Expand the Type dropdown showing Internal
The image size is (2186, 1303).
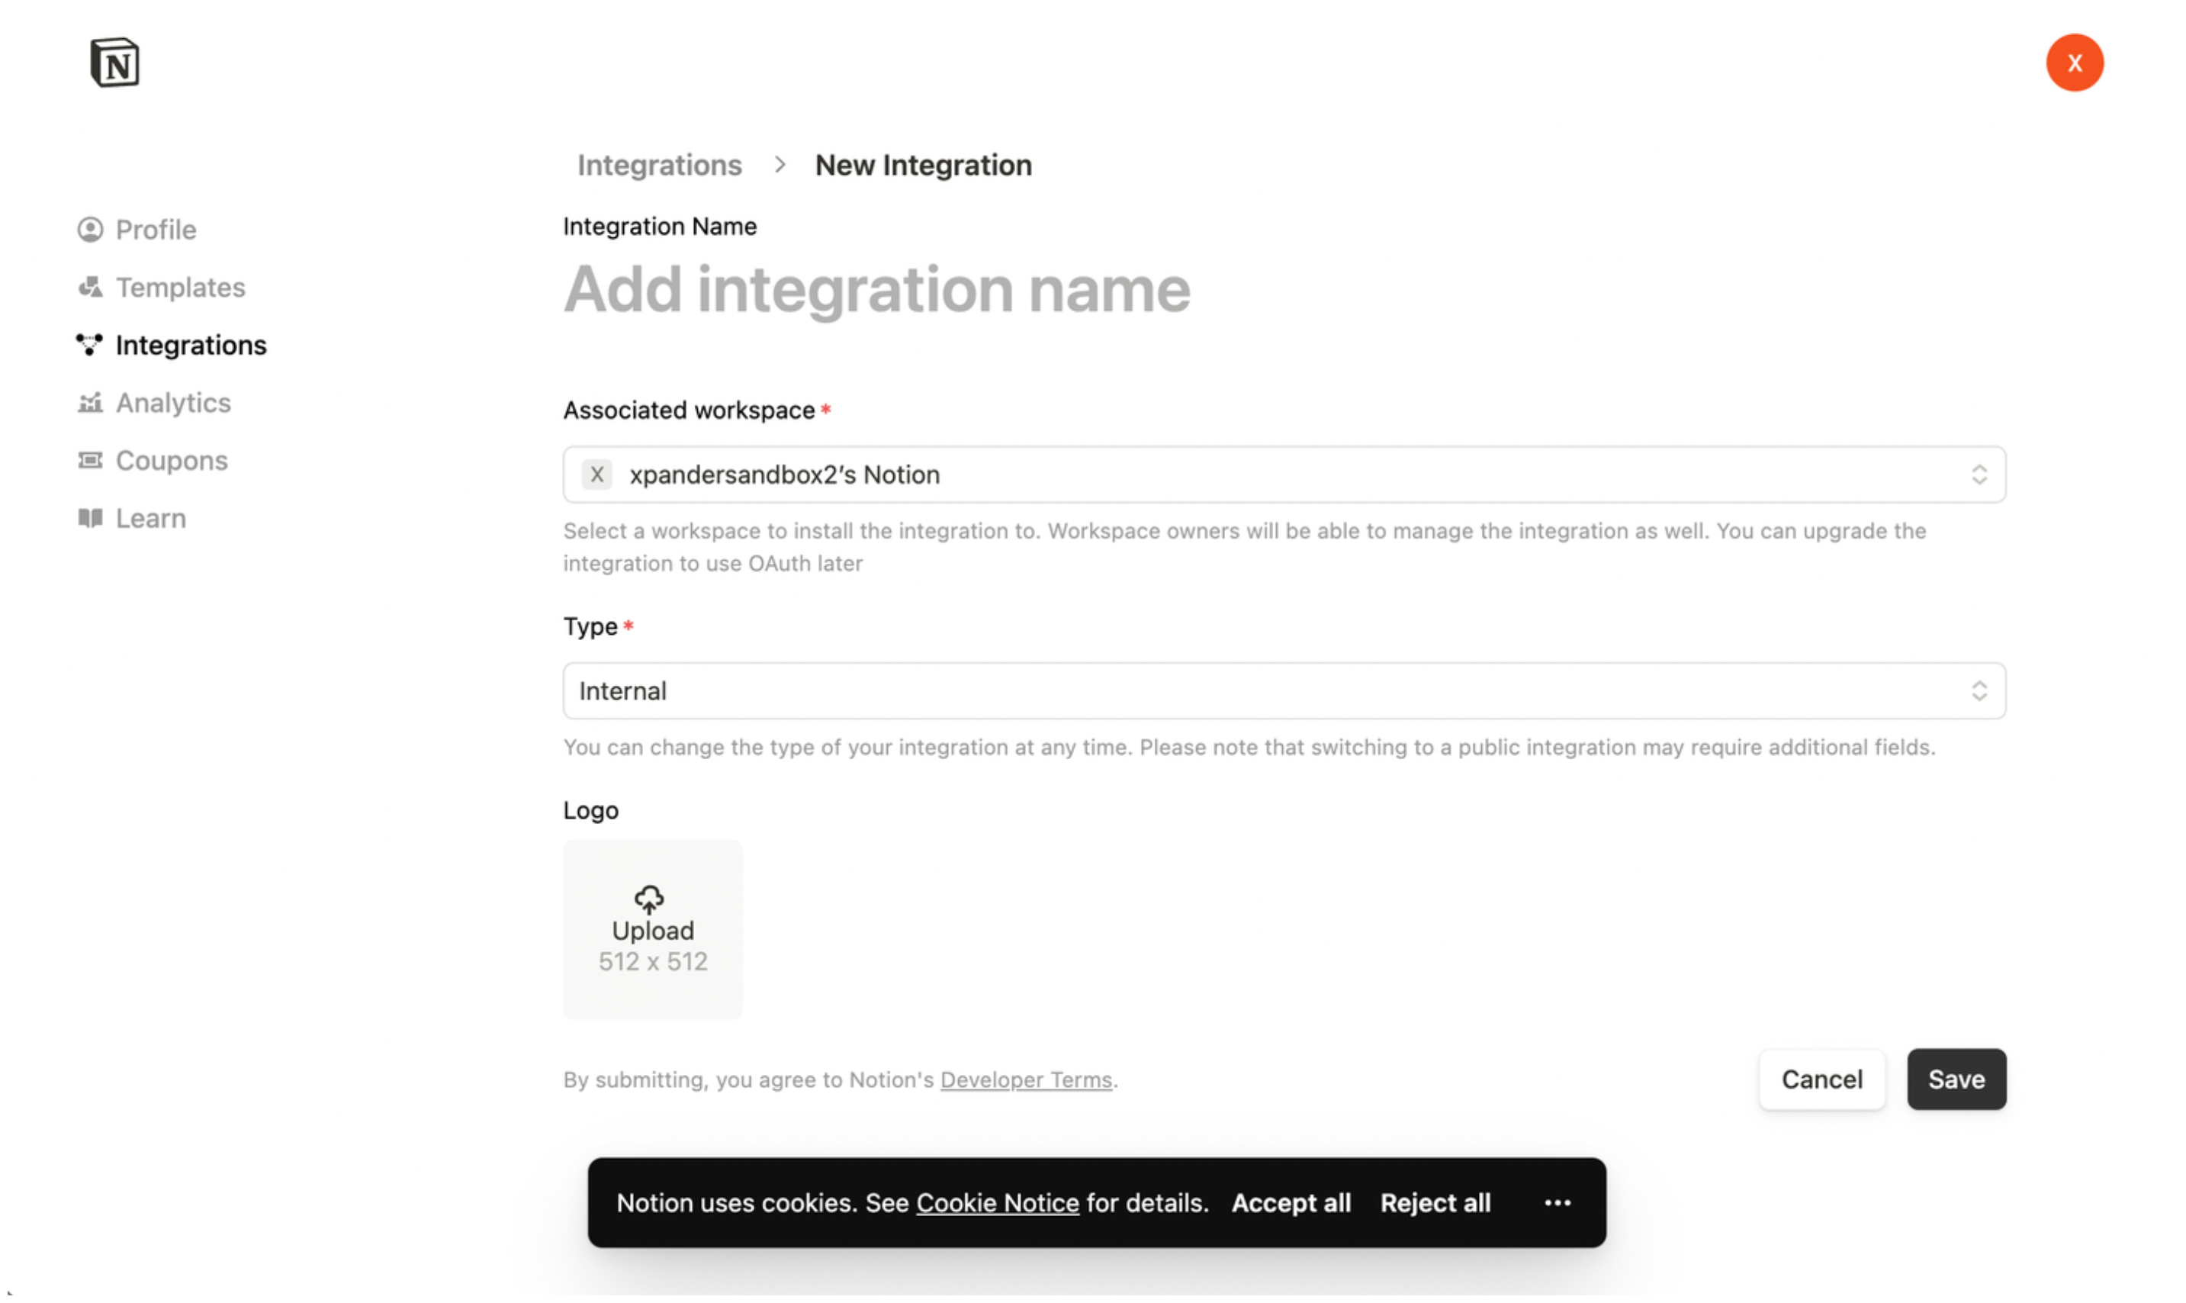(1284, 691)
